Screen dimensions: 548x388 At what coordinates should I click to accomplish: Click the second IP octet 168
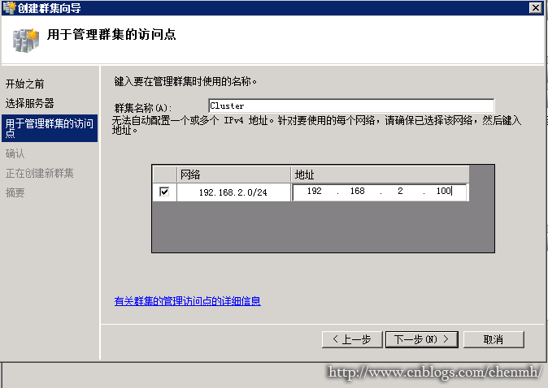tap(357, 191)
